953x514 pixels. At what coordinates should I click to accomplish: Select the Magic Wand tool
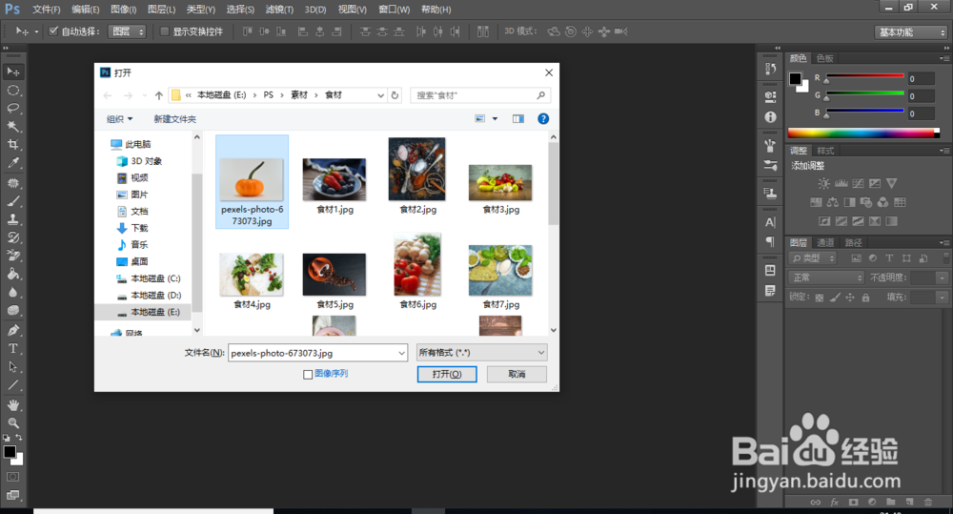tap(12, 127)
